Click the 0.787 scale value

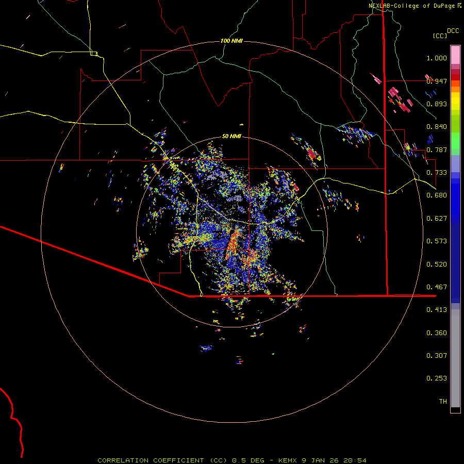coord(437,150)
